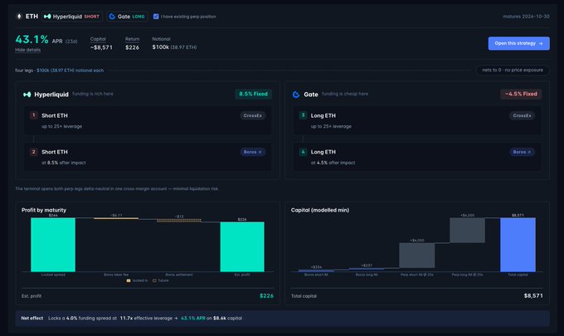Click CrossEx tag on Hyperliquid Short ETH leg
The image size is (564, 336).
coord(252,115)
